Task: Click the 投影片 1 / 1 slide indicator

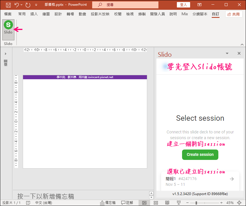Action: coord(12,203)
